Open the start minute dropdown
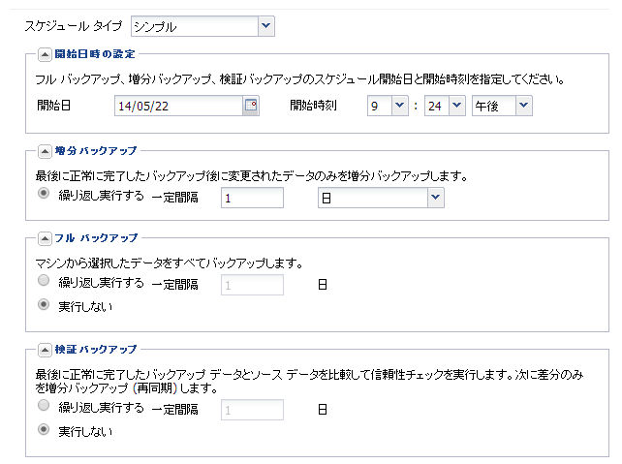Screen dimensions: 622x464 pyautogui.click(x=456, y=106)
